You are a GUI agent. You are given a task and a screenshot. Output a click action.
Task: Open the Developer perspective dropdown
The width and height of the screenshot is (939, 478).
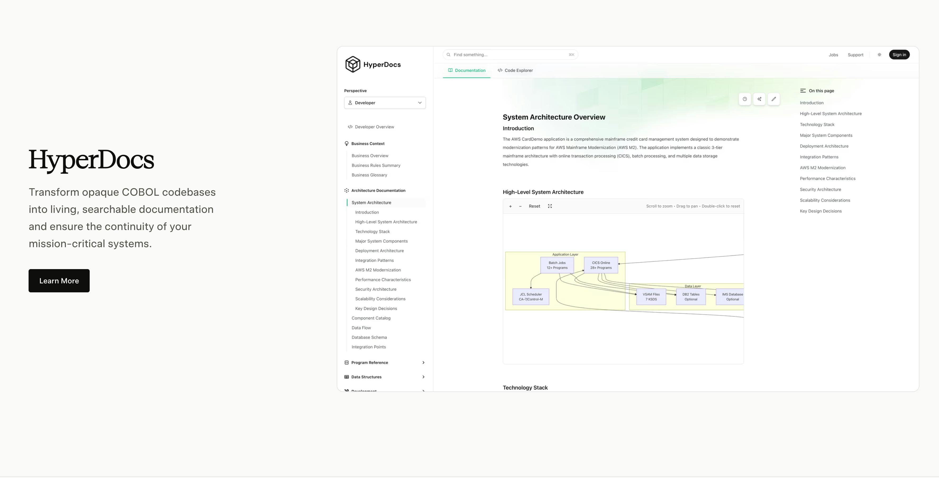[385, 103]
